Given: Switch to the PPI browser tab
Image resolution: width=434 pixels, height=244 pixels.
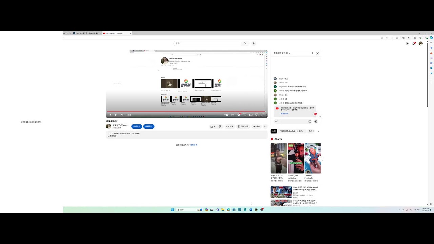Looking at the screenshot, I should point(87,33).
